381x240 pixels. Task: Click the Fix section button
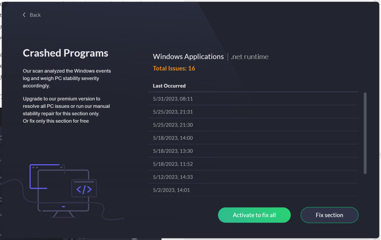(x=329, y=215)
